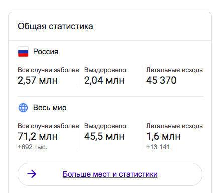Click Russia's Все случаи заболевания label

click(48, 70)
